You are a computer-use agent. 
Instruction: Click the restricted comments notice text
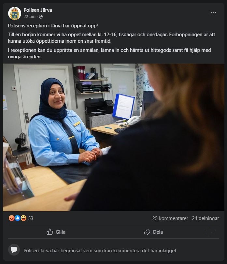click(x=100, y=251)
